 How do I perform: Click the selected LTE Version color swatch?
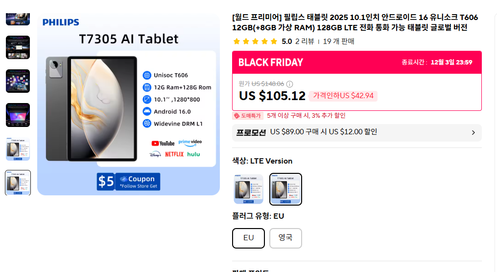pyautogui.click(x=286, y=189)
